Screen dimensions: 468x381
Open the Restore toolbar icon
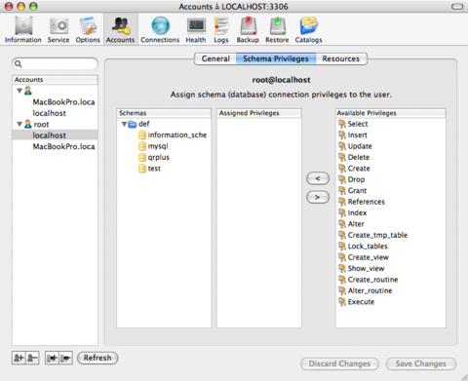[277, 29]
